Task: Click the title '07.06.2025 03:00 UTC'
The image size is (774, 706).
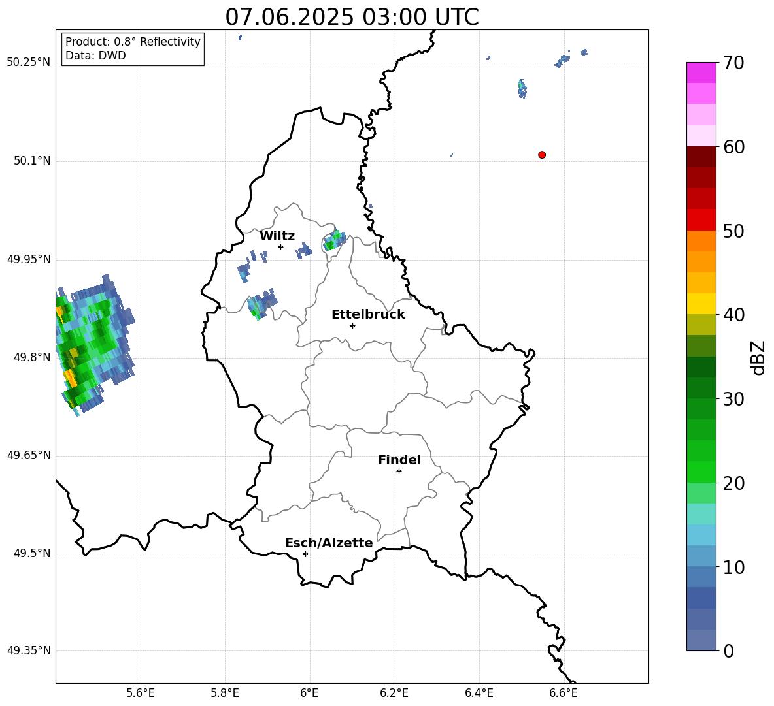Action: pyautogui.click(x=352, y=17)
